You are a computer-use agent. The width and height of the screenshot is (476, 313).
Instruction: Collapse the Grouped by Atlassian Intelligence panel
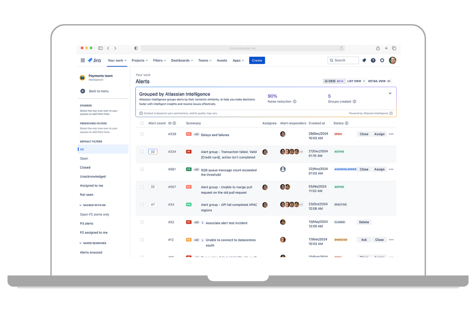(x=390, y=94)
